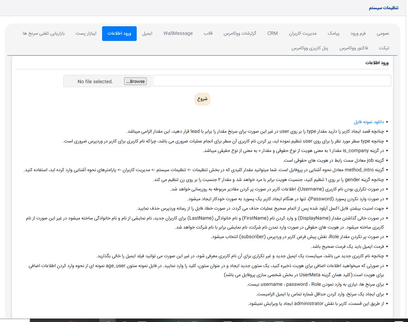
Task: Click the Browse... file button
Action: [x=135, y=81]
